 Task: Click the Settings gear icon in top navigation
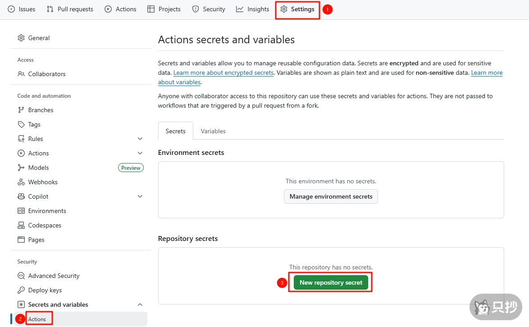pos(284,9)
